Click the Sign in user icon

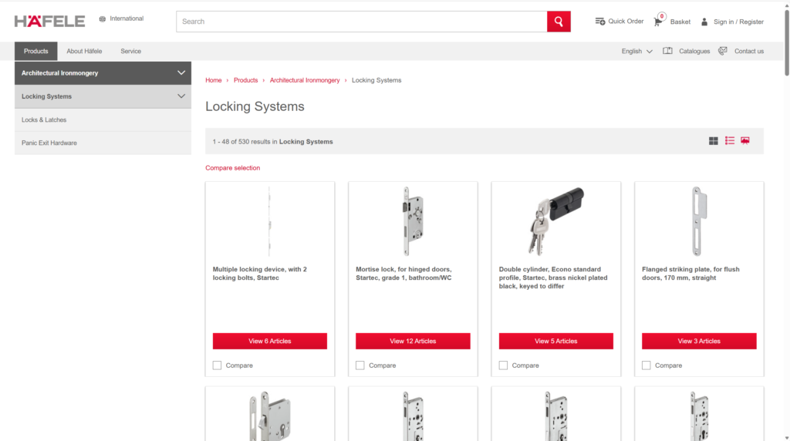click(x=704, y=22)
